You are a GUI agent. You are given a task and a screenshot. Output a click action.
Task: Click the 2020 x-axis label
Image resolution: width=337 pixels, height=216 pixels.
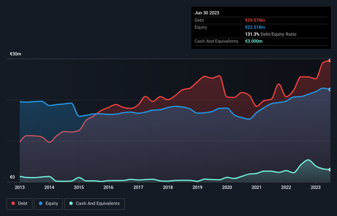227,187
